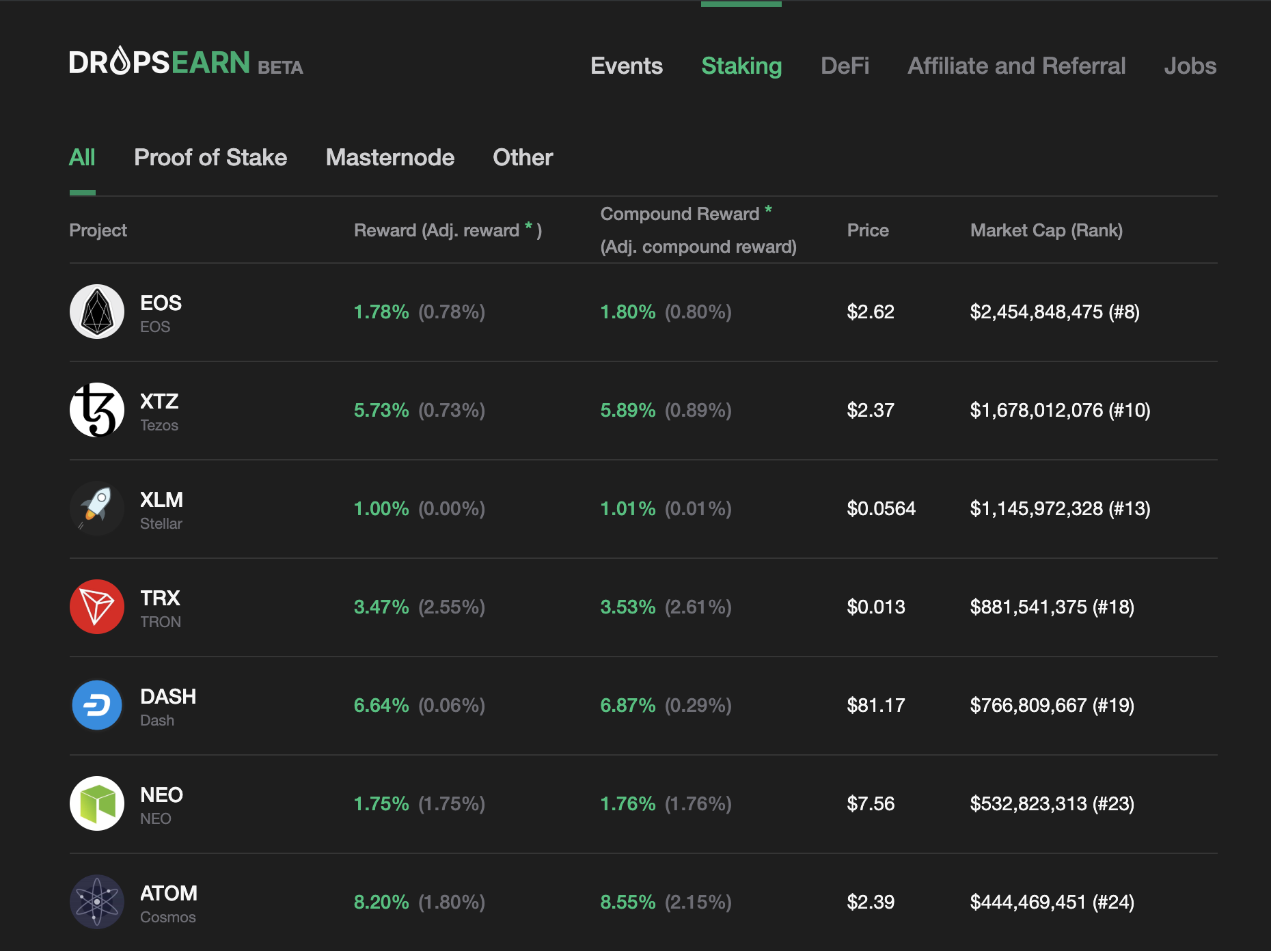Click the Tezos subtitle text

pyautogui.click(x=159, y=425)
